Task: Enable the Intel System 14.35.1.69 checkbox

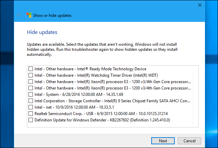Action: [x=31, y=94]
